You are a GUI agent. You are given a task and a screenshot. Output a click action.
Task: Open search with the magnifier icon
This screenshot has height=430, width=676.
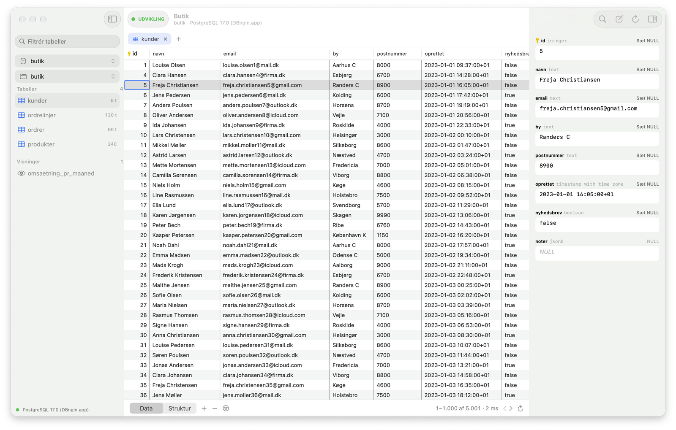[602, 19]
